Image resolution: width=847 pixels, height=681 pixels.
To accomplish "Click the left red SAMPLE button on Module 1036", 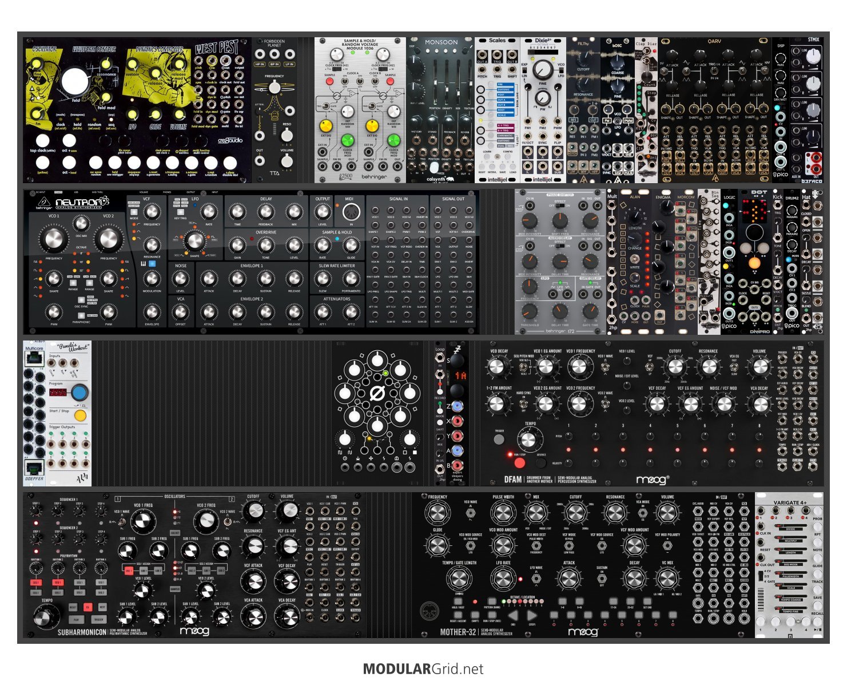I will click(330, 82).
